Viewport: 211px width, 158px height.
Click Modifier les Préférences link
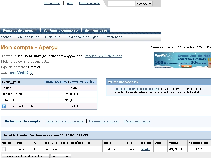(104, 56)
